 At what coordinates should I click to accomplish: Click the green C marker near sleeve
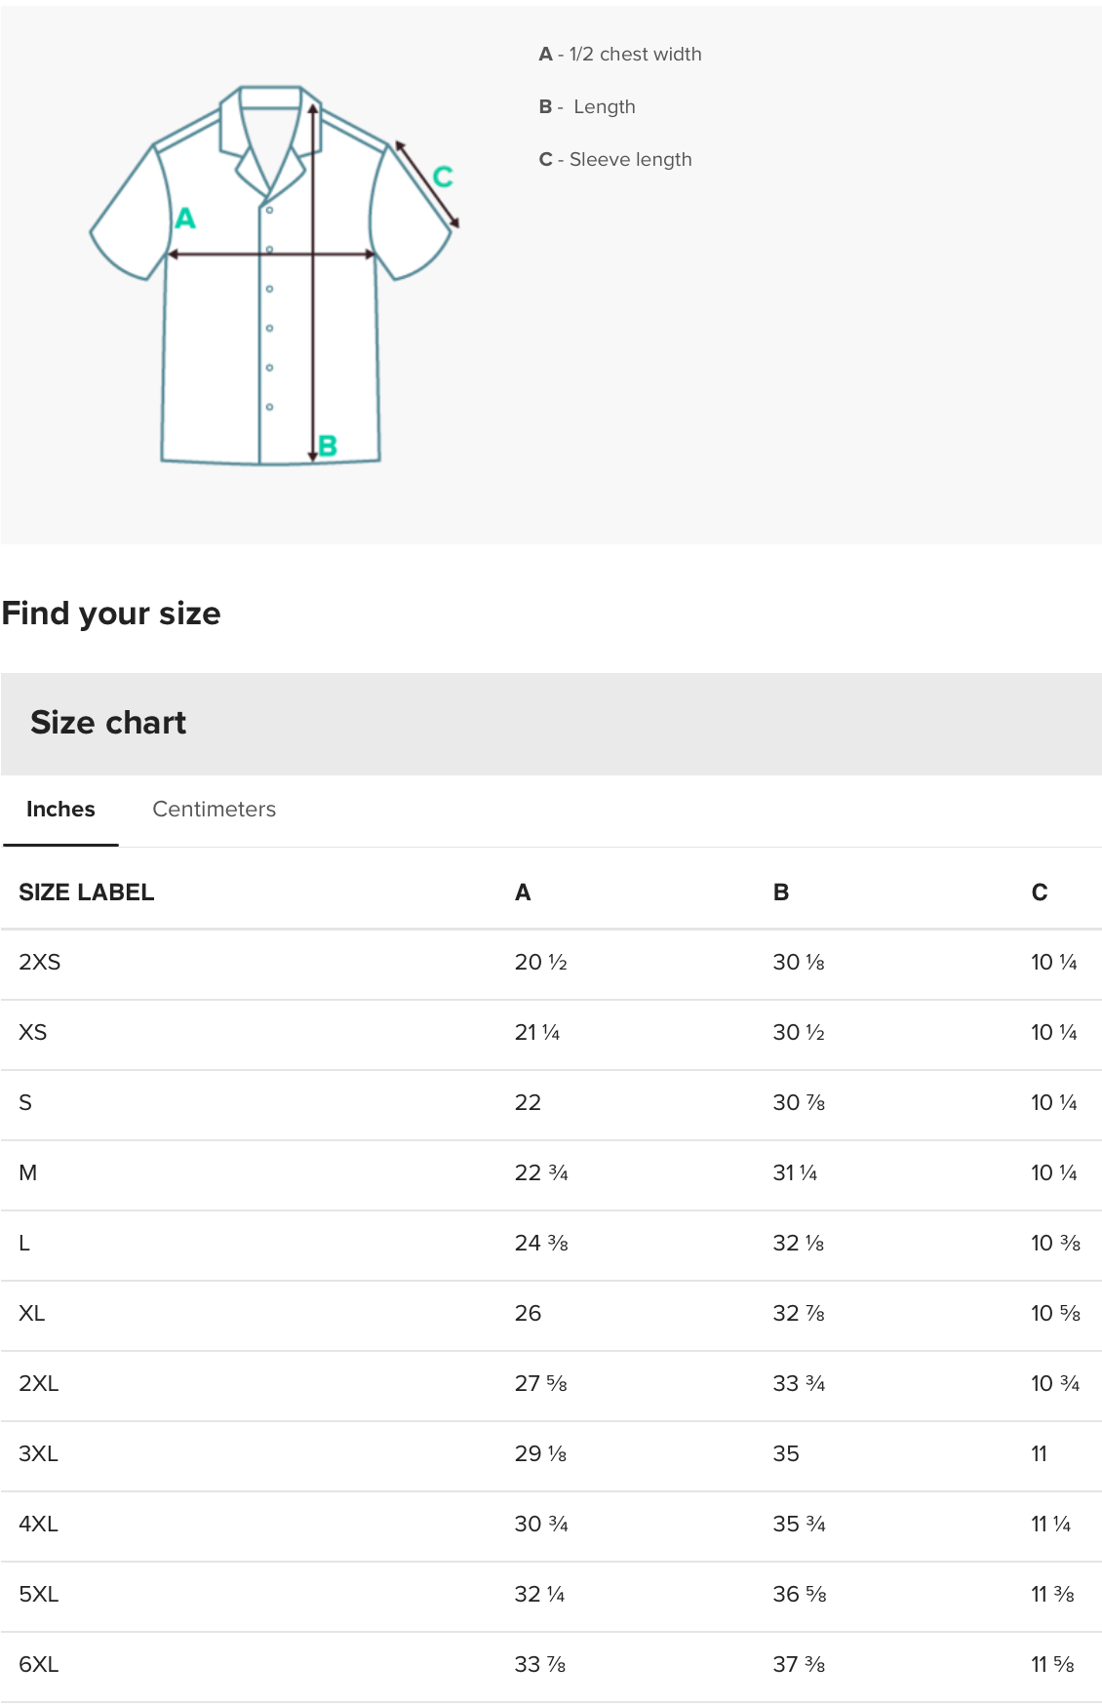[x=443, y=177]
